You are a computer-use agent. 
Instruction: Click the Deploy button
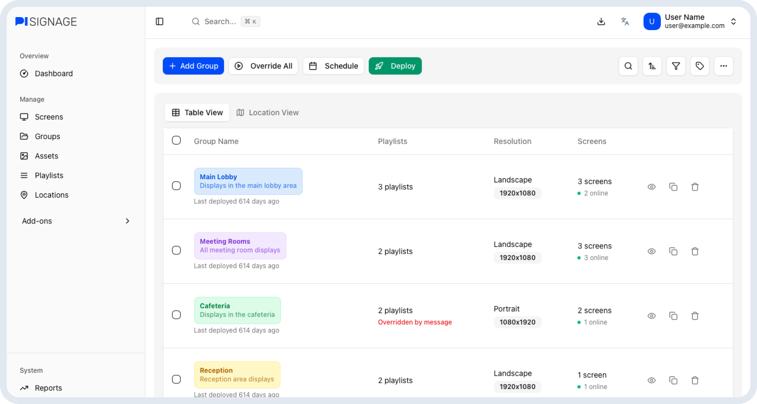click(395, 66)
